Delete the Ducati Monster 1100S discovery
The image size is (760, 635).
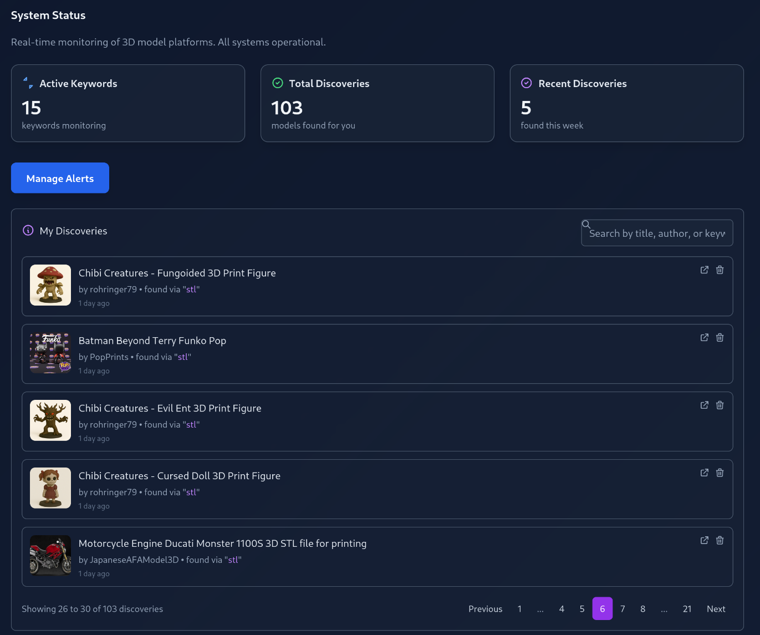coord(720,541)
